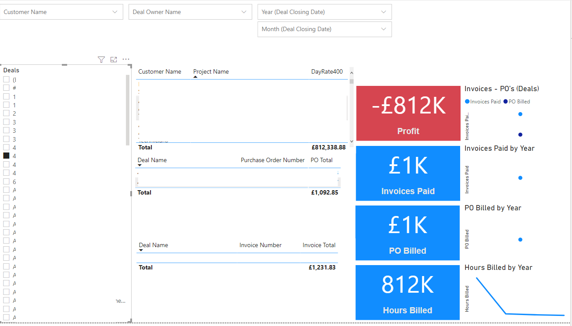Open the Deal Owner Name dropdown
Screen dimensions: 572x326
(190, 12)
